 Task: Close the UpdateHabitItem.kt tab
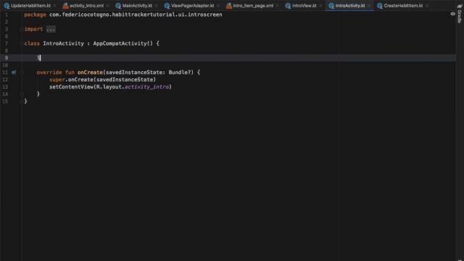pyautogui.click(x=55, y=6)
